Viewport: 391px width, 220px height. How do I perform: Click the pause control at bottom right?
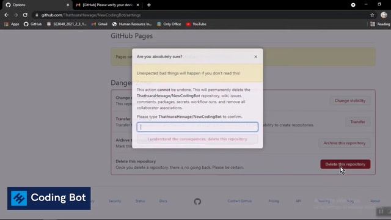point(381,211)
